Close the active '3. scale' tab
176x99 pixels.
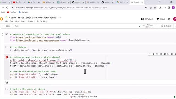[x=142, y=2]
